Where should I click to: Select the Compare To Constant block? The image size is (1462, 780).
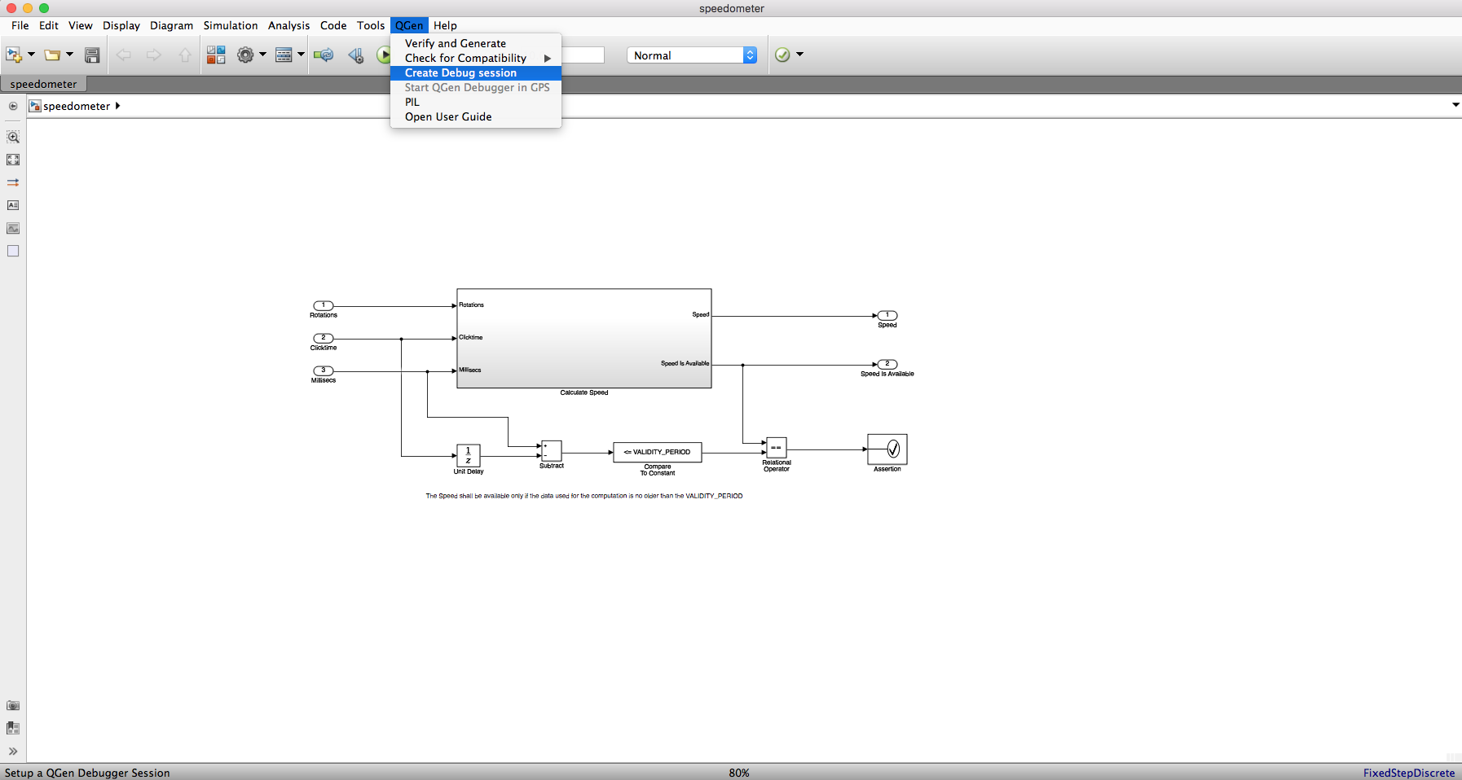coord(658,452)
